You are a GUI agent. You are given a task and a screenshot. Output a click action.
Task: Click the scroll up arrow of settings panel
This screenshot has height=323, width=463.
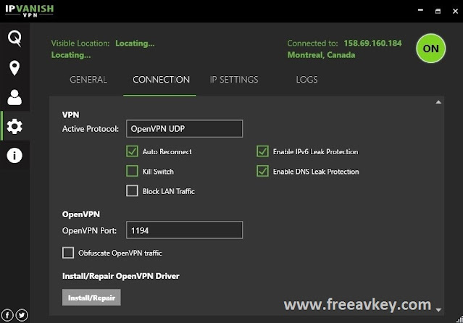[x=438, y=102]
